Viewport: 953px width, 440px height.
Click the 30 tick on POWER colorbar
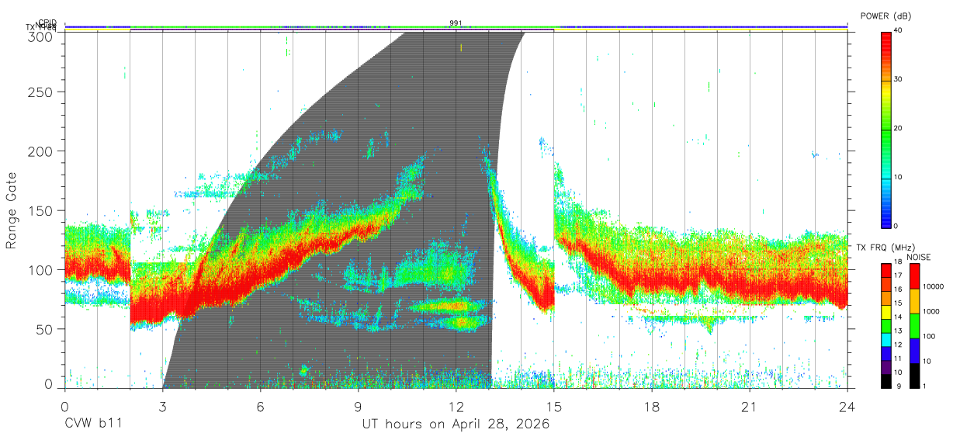(x=899, y=80)
